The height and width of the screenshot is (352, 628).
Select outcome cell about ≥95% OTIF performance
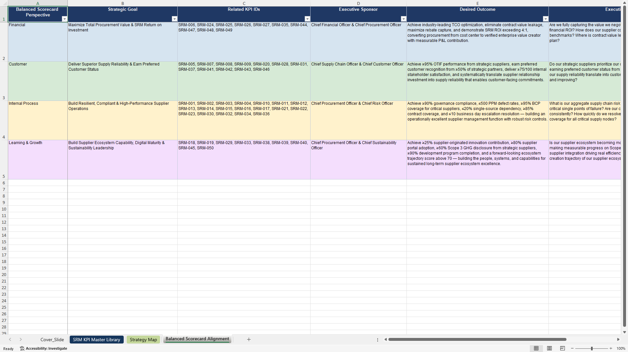[477, 81]
